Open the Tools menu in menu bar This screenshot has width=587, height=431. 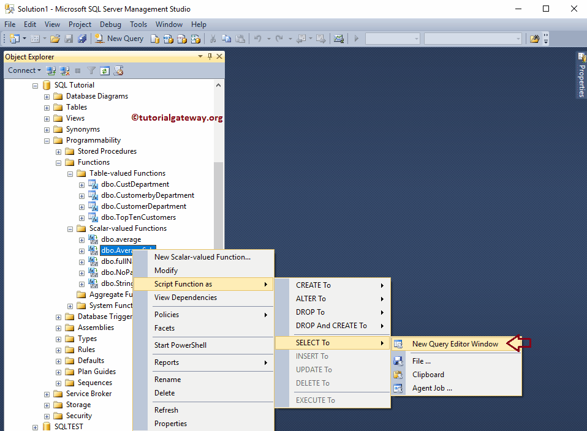click(x=138, y=24)
